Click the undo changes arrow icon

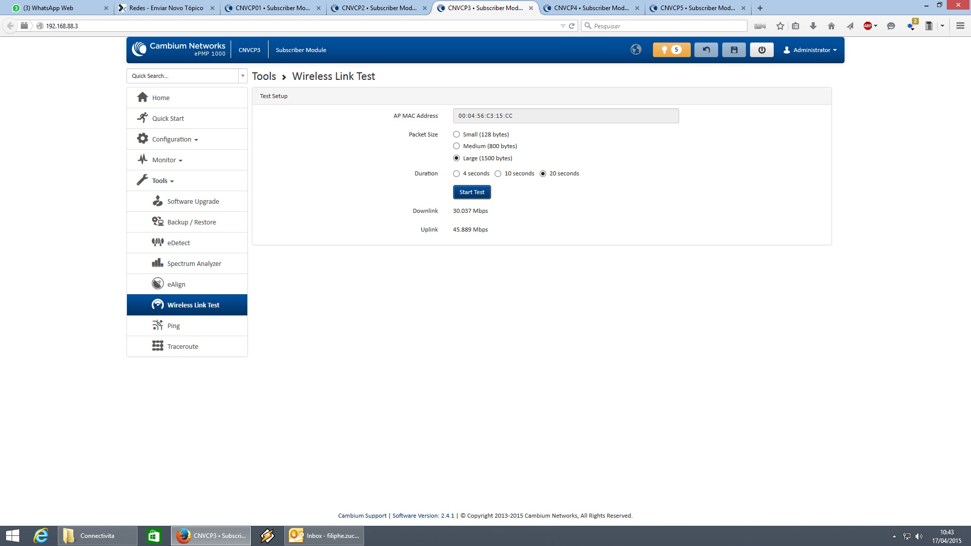tap(706, 50)
